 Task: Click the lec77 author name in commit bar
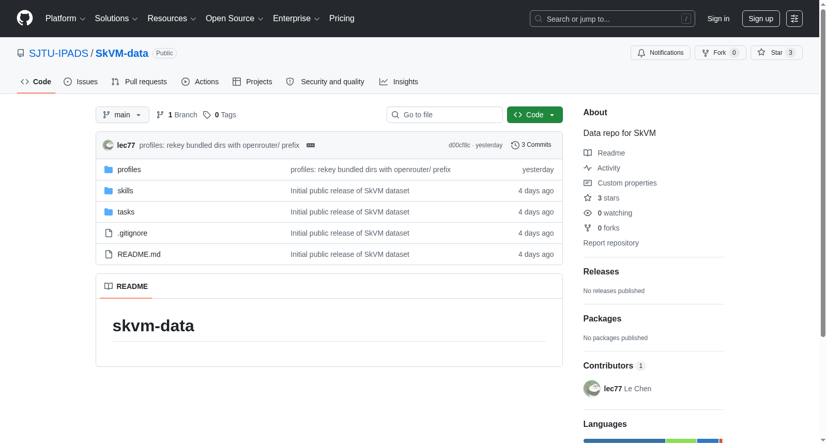click(126, 145)
